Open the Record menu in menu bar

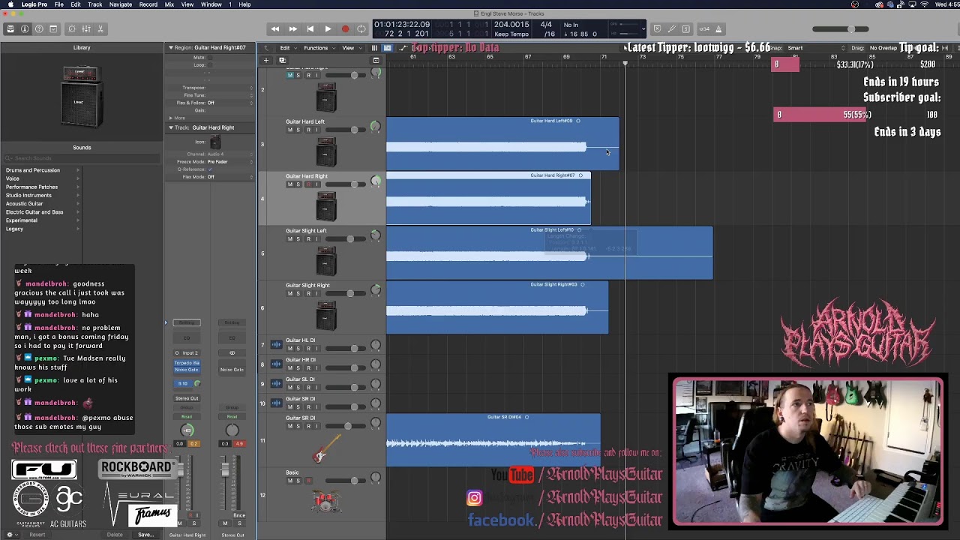point(148,4)
